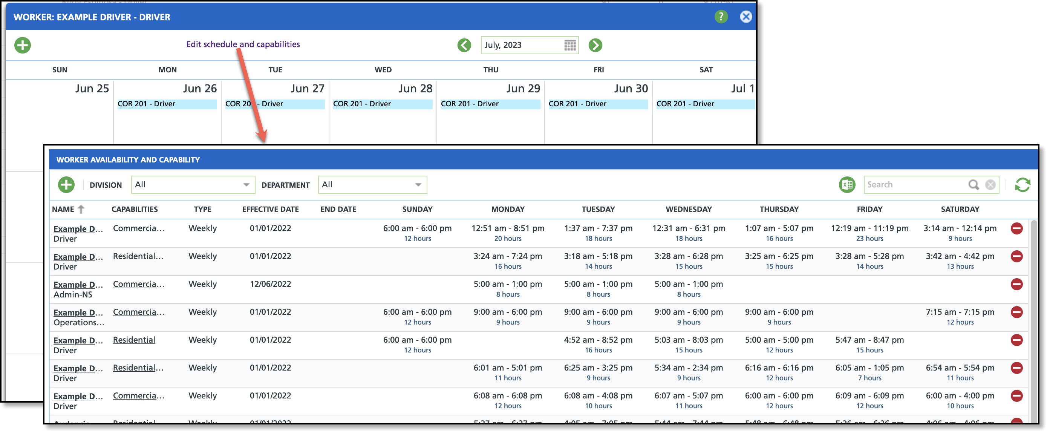
Task: Open the calendar date picker icon
Action: coord(570,45)
